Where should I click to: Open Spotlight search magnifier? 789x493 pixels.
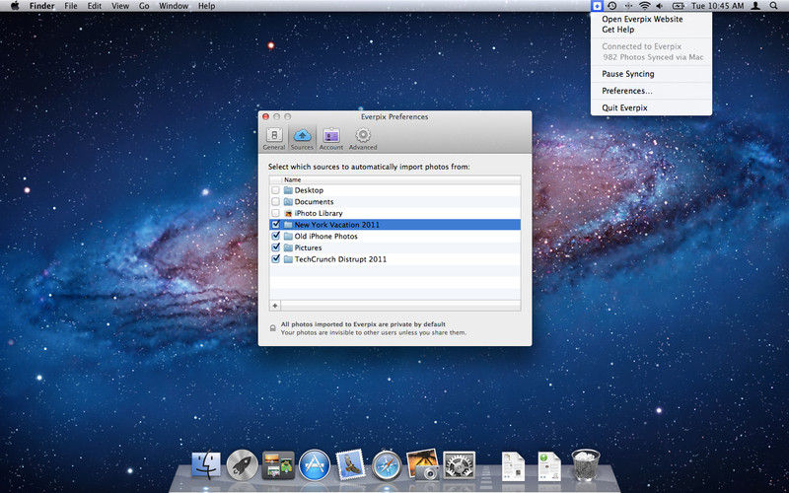click(x=774, y=6)
